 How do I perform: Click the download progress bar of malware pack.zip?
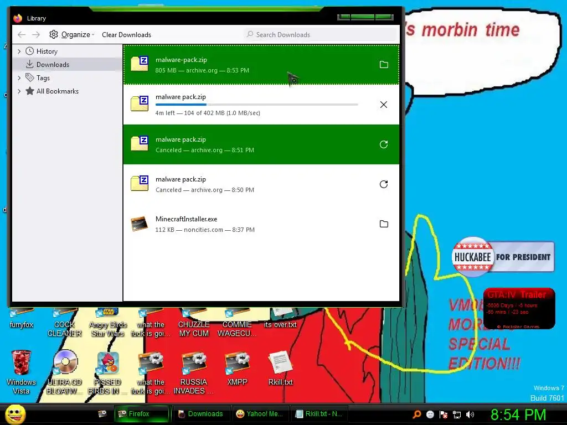point(257,105)
